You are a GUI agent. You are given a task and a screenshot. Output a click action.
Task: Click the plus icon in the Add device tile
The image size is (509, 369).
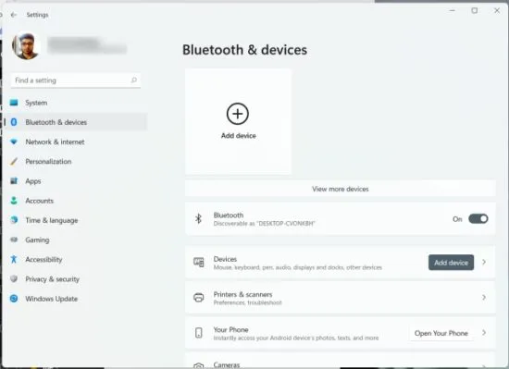pos(238,114)
